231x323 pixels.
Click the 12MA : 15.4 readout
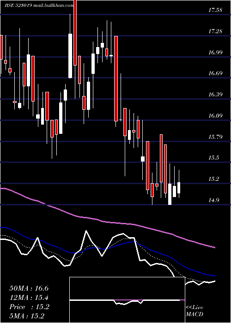[x=29, y=298]
